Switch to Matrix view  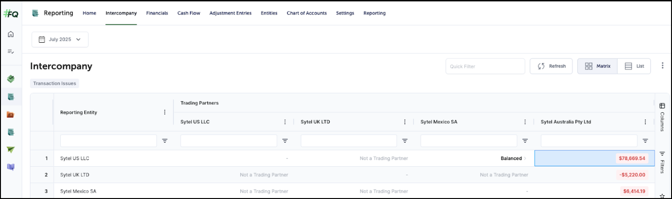(x=598, y=66)
